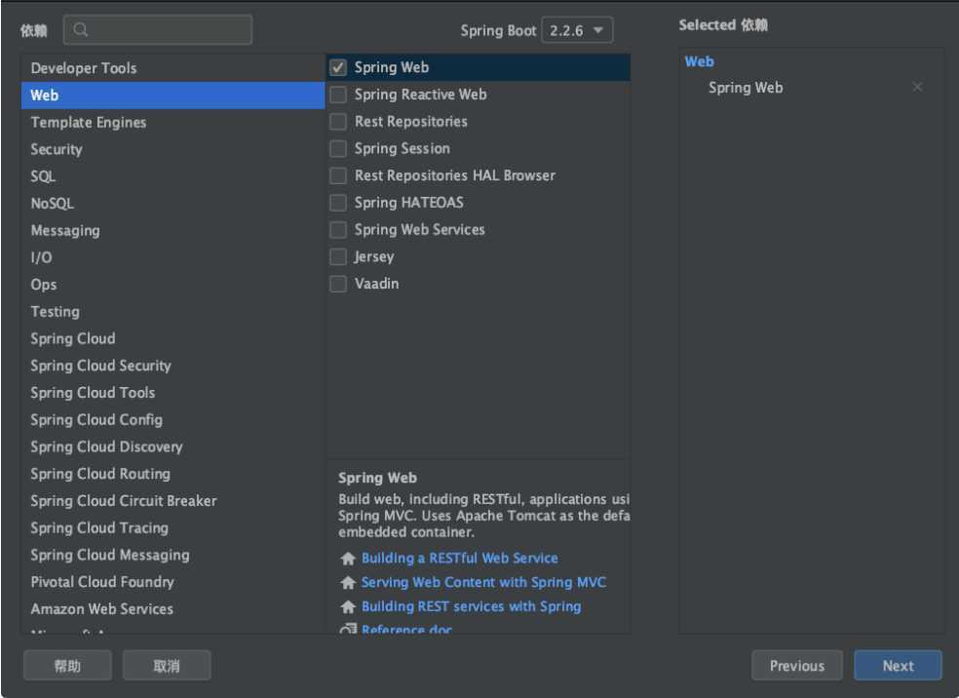Image resolution: width=959 pixels, height=698 pixels.
Task: Click home icon beside Building a RESTful Web Service
Action: pos(347,559)
